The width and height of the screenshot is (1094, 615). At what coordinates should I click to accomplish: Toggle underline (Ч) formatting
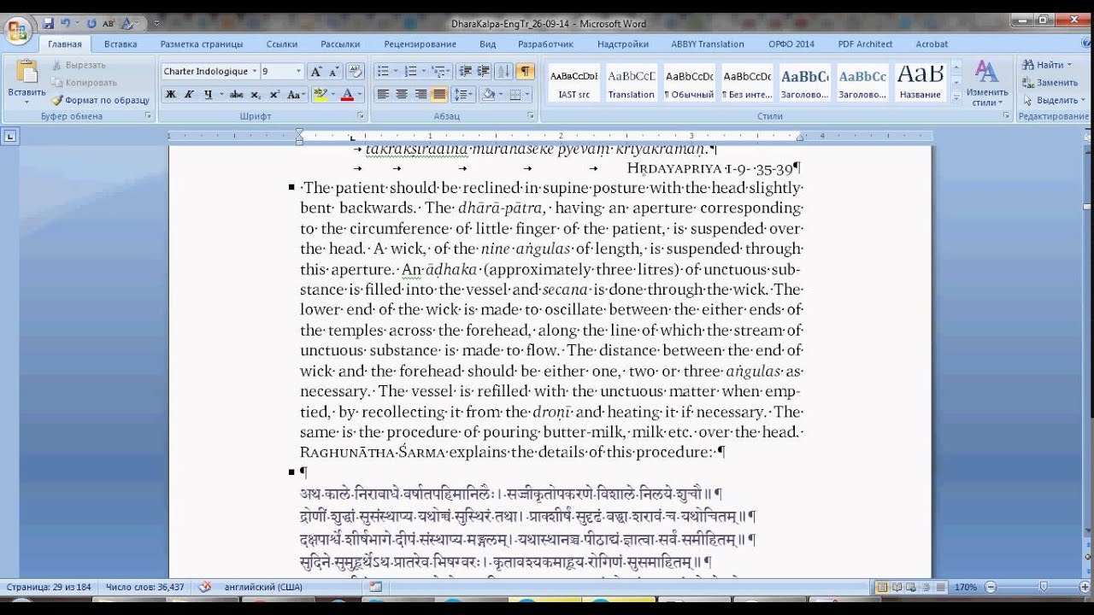(208, 95)
